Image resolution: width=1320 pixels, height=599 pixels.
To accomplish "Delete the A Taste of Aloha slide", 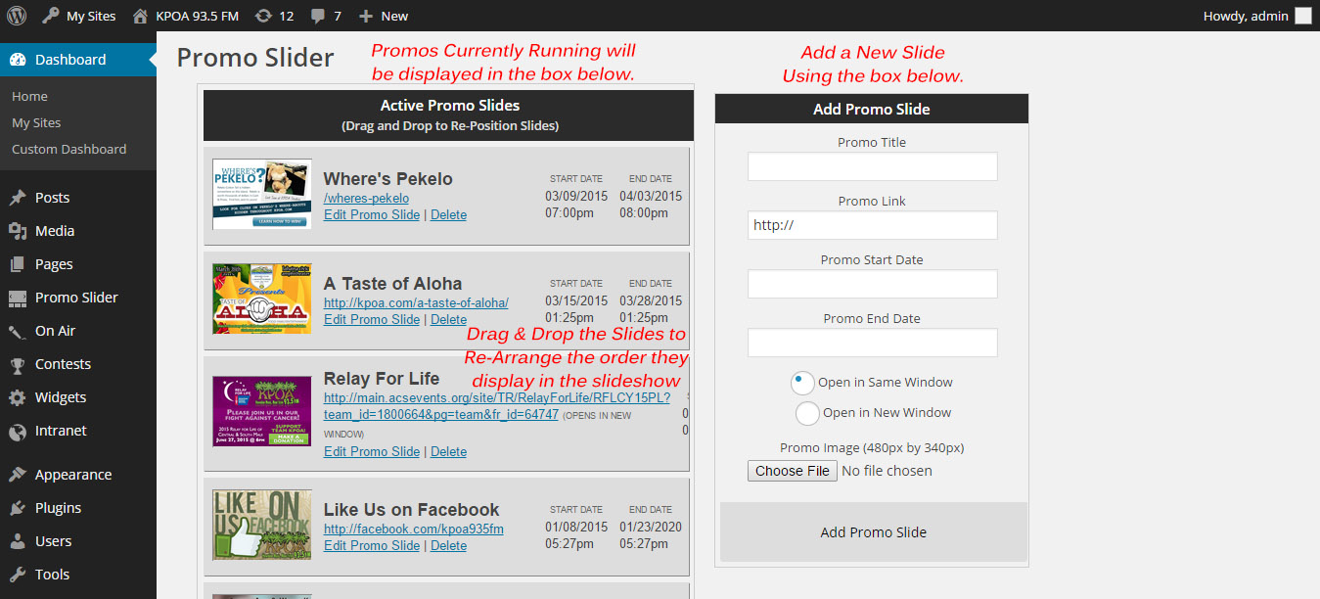I will (x=448, y=319).
